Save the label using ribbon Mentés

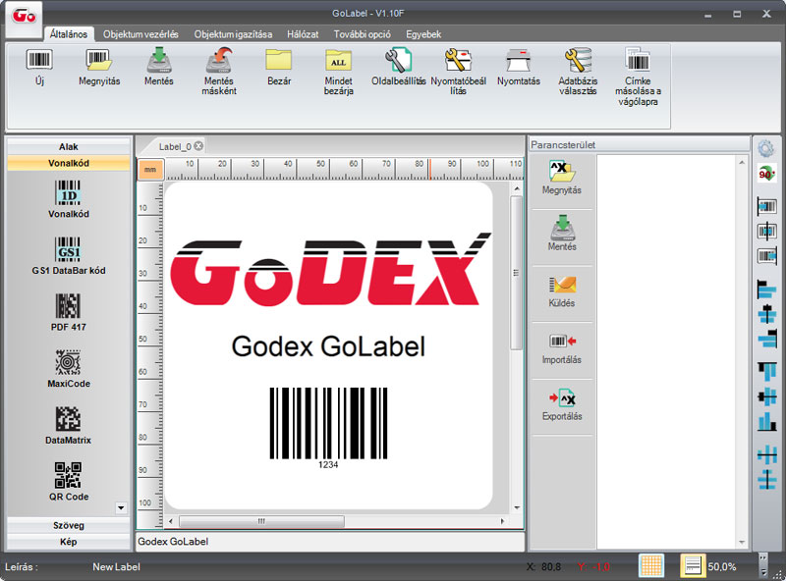click(159, 60)
